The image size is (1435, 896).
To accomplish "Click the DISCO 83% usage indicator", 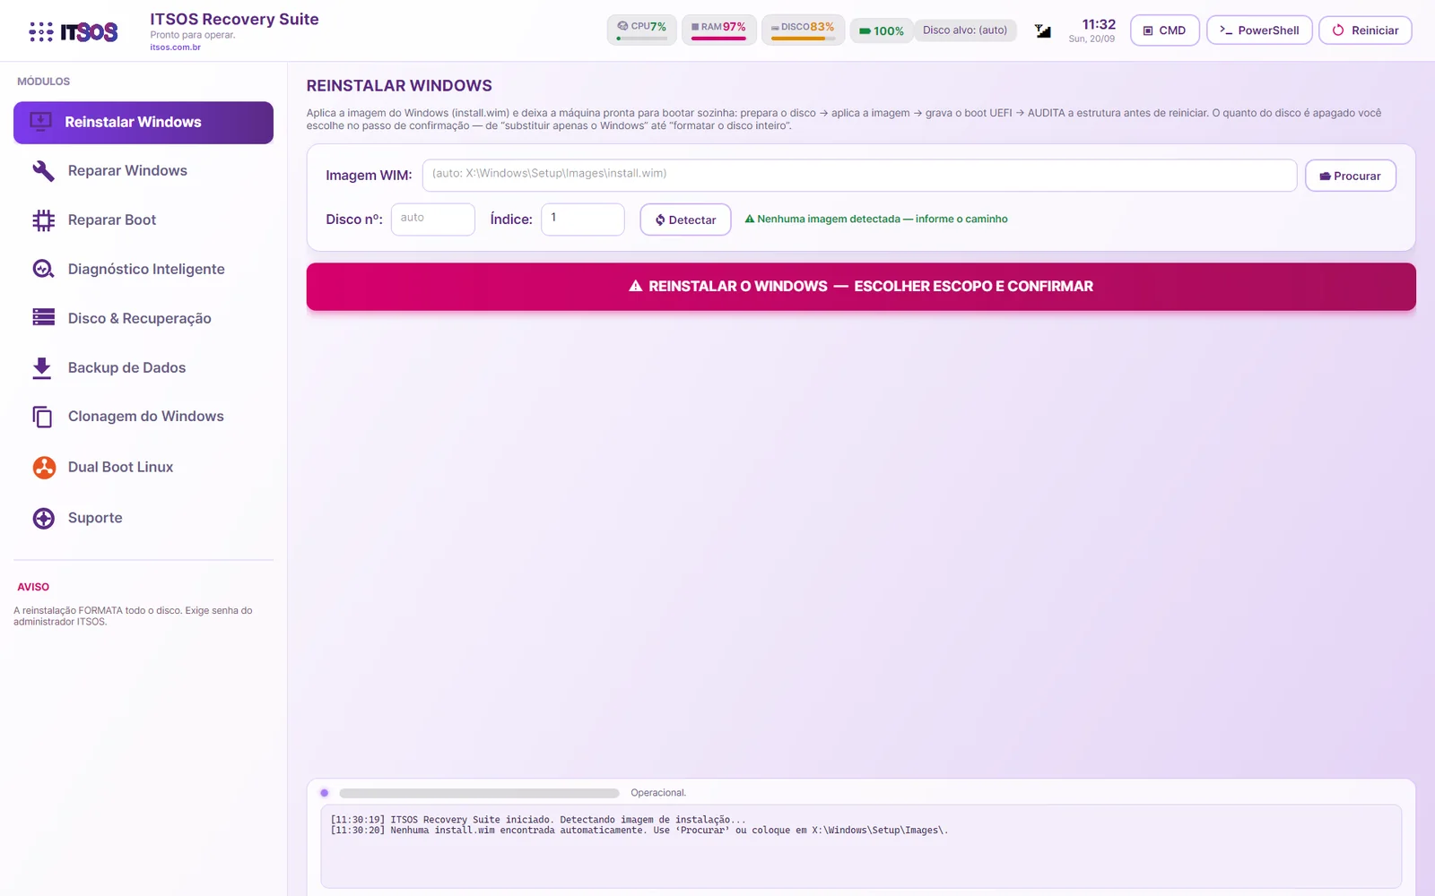I will (x=803, y=30).
